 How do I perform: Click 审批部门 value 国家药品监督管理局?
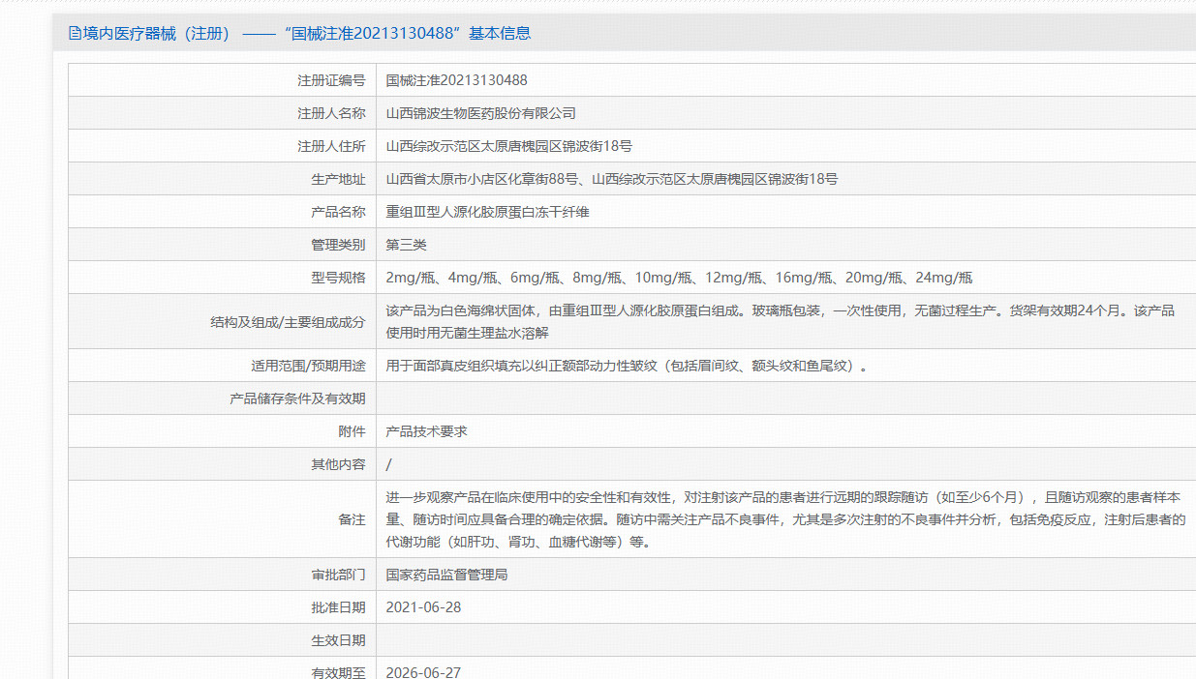(446, 574)
